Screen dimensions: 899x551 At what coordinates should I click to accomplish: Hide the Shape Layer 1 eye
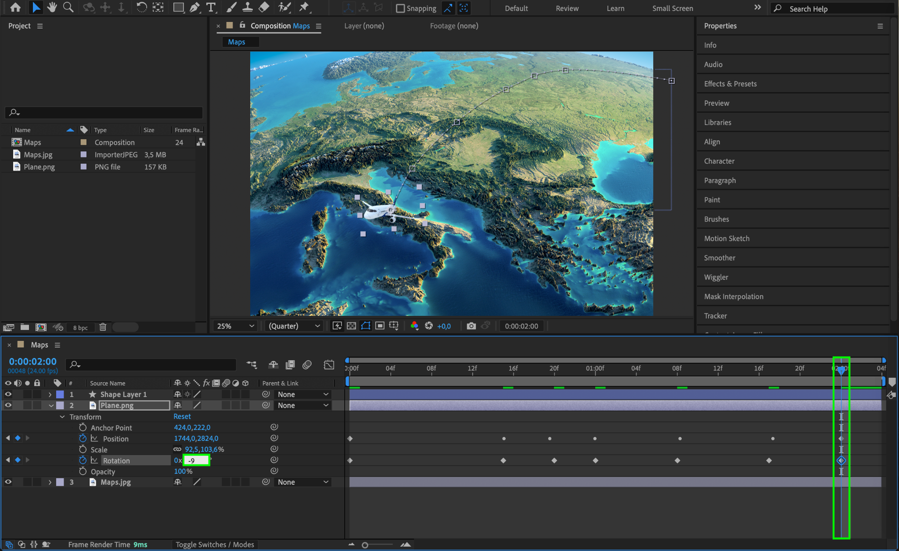pos(8,394)
